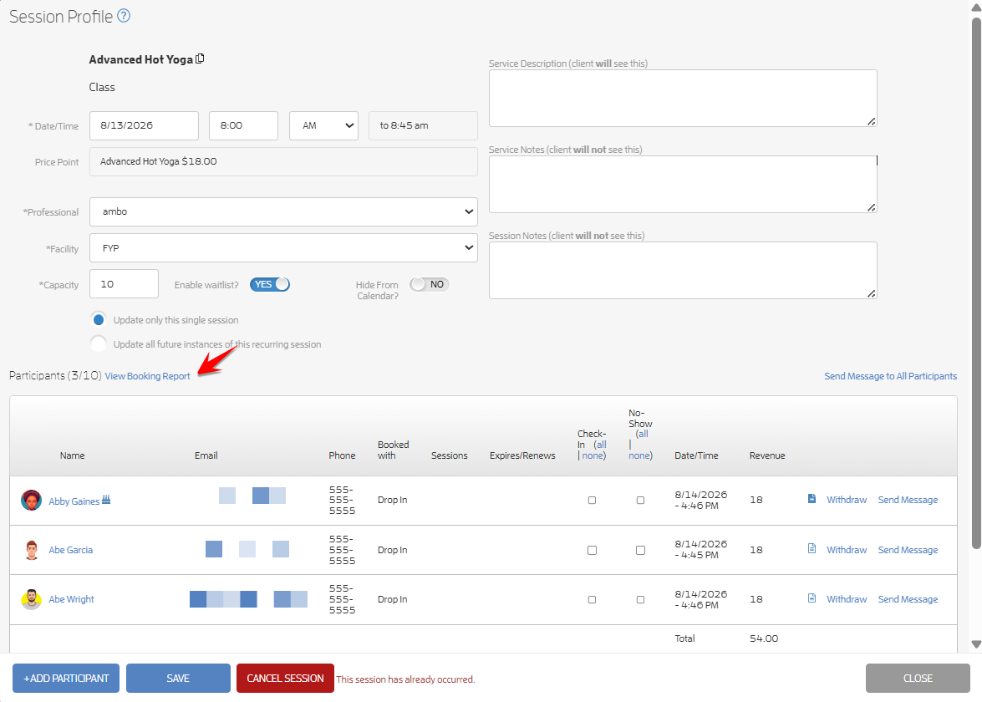Click the Capacity field showing 10
Image resolution: width=982 pixels, height=702 pixels.
pyautogui.click(x=124, y=283)
